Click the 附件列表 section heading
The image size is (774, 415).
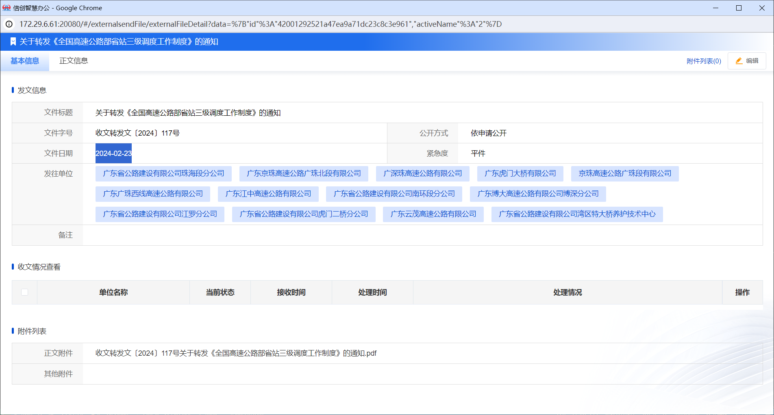32,331
